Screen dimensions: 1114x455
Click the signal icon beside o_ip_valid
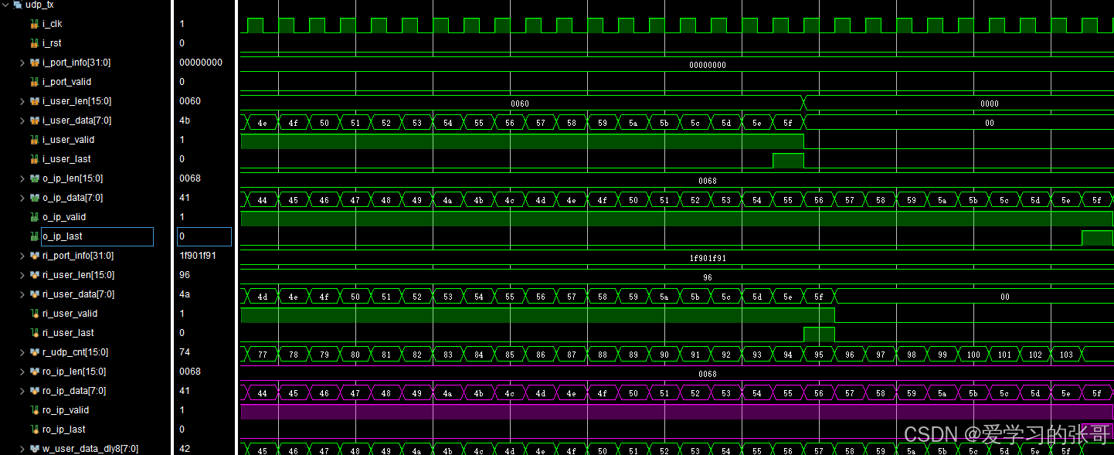34,217
